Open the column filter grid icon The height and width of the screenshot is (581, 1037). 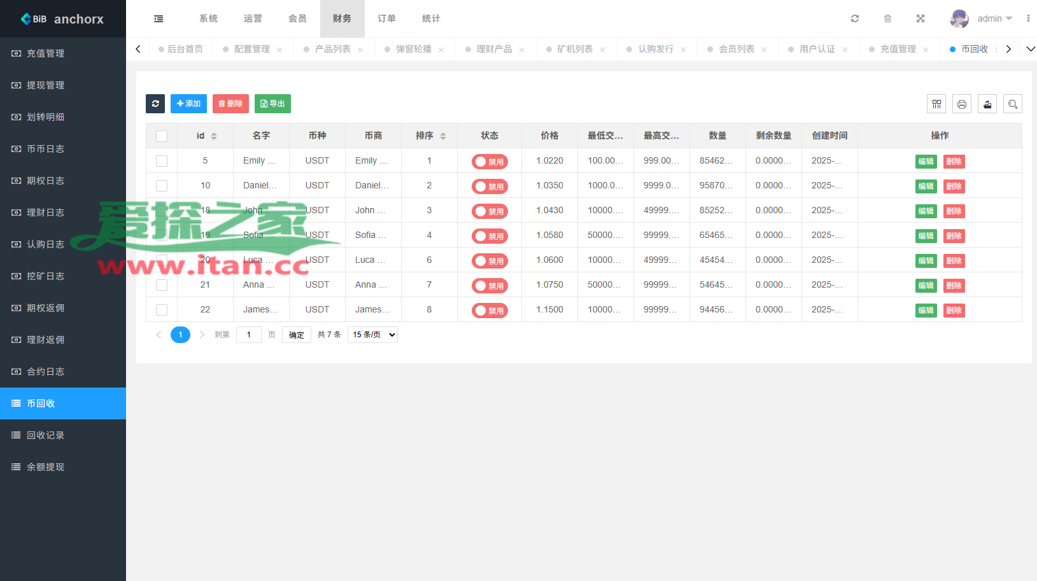pyautogui.click(x=936, y=104)
